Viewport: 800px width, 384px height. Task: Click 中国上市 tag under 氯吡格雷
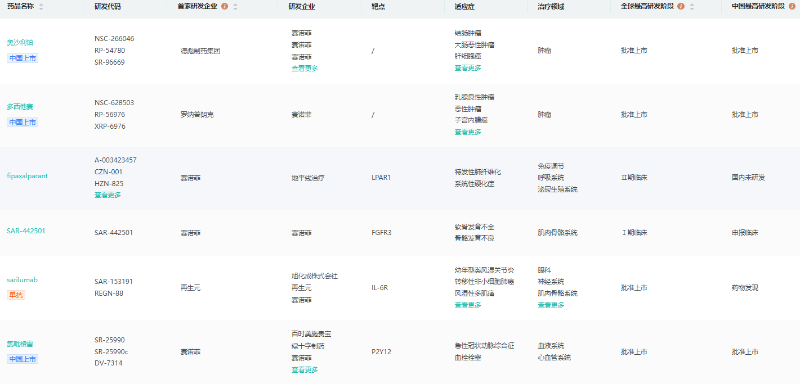pos(23,359)
